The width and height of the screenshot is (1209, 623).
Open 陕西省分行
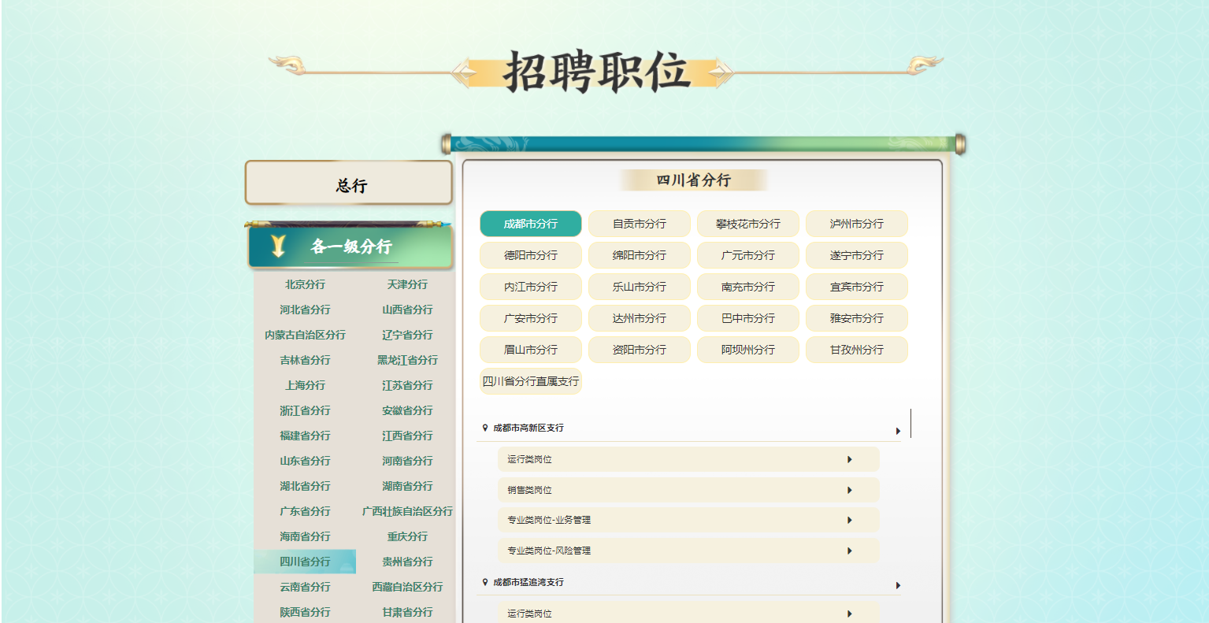[305, 612]
